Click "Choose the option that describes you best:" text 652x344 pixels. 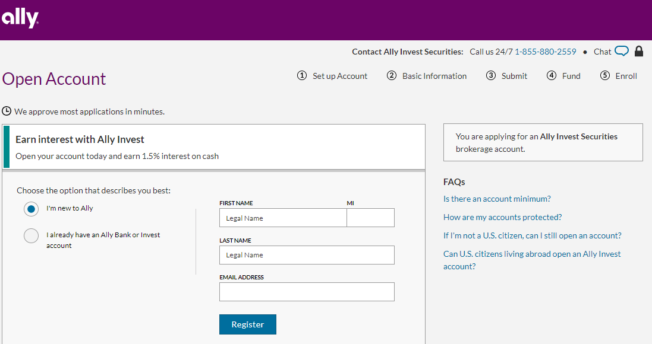point(93,190)
